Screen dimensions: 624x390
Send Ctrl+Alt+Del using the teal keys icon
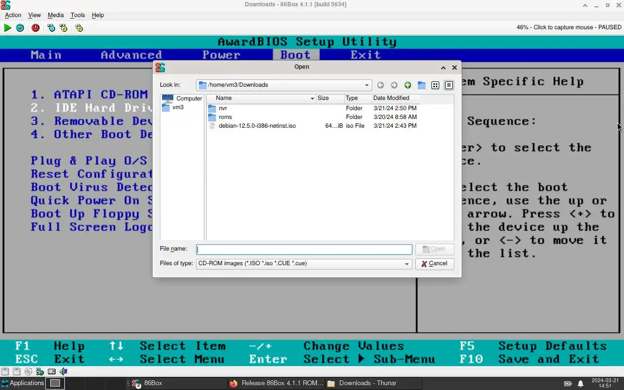point(51,28)
